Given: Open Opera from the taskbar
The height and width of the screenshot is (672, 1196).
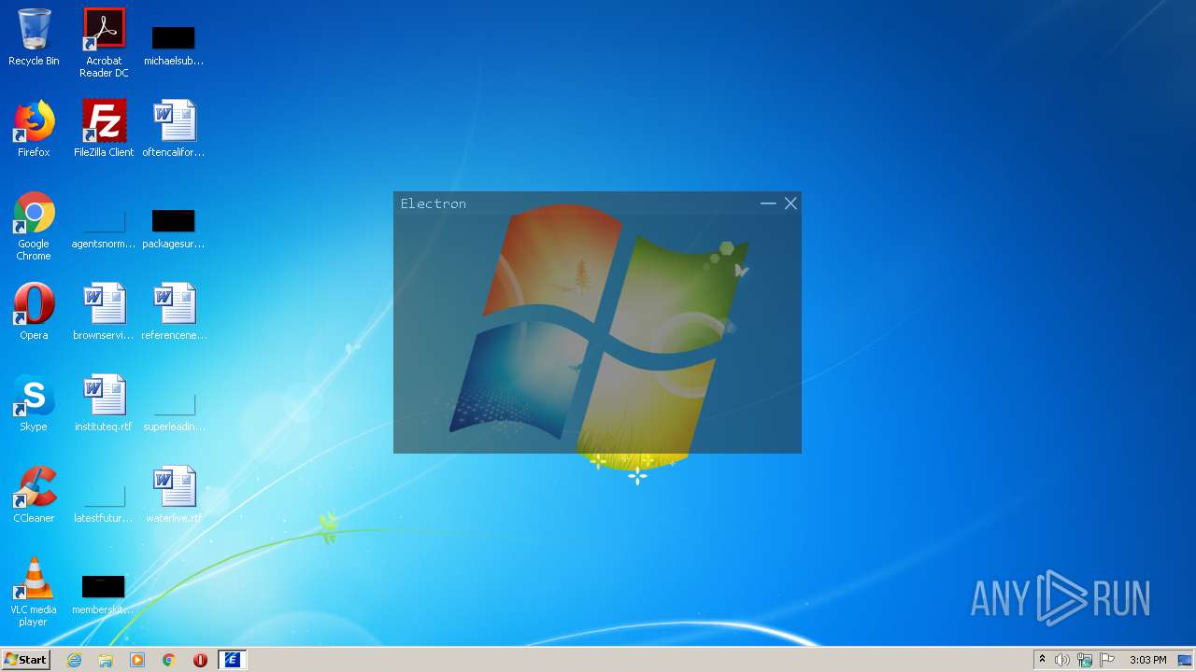Looking at the screenshot, I should click(200, 660).
